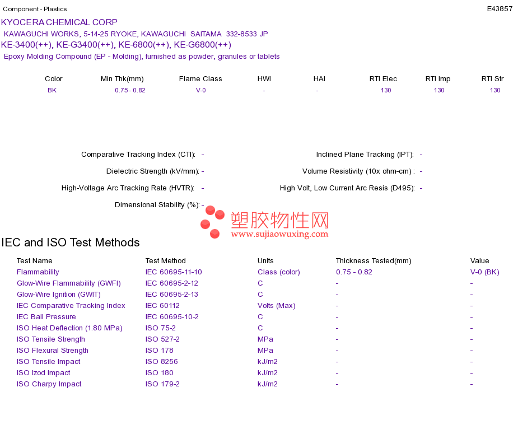Click the KAWAGUCHI WORKS address line
Image resolution: width=532 pixels, height=448 pixels.
click(x=136, y=34)
